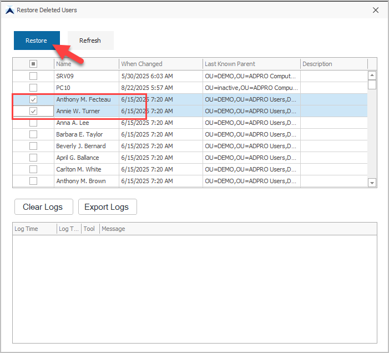Uncheck Anthony M. Fecteau checkbox
The height and width of the screenshot is (353, 389).
click(x=33, y=99)
